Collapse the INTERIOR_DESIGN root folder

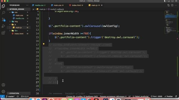(17, 9)
